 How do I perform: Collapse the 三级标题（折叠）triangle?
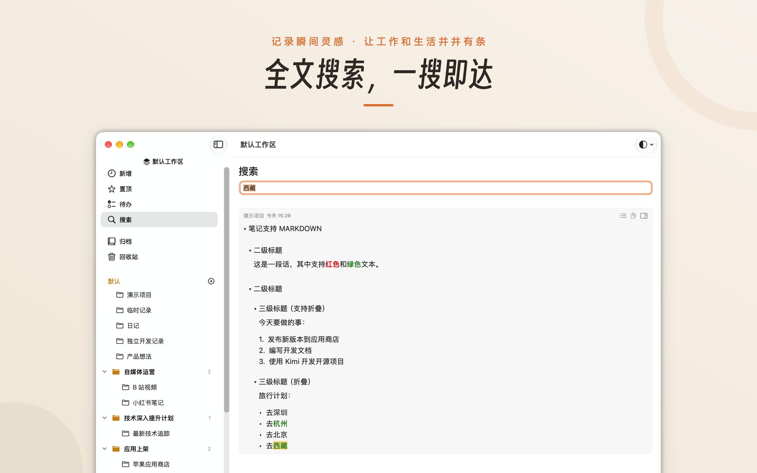(255, 382)
